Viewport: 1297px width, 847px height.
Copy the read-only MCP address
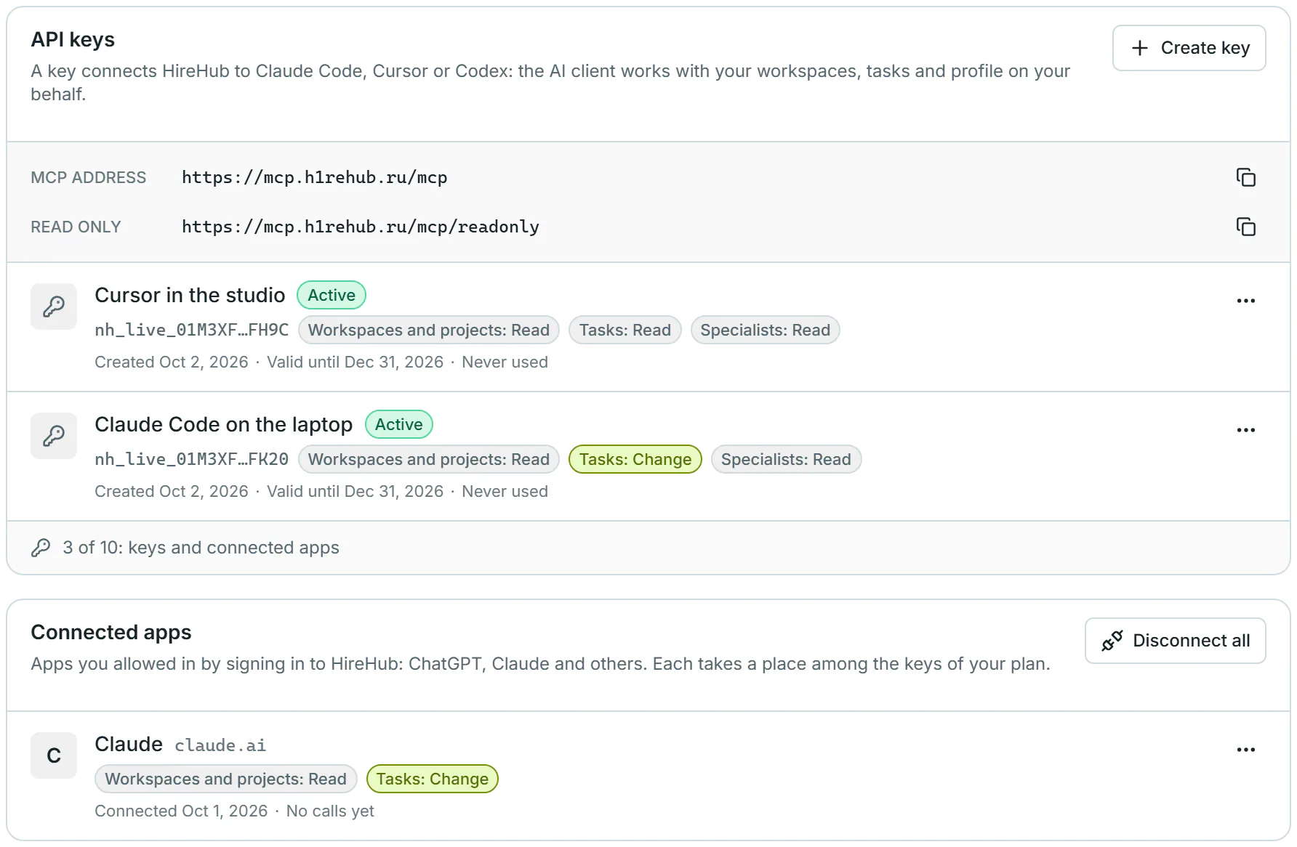coord(1245,227)
